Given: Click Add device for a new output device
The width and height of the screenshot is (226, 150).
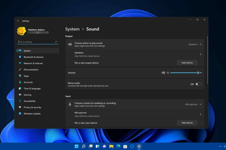Looking at the screenshot, I should (x=187, y=63).
